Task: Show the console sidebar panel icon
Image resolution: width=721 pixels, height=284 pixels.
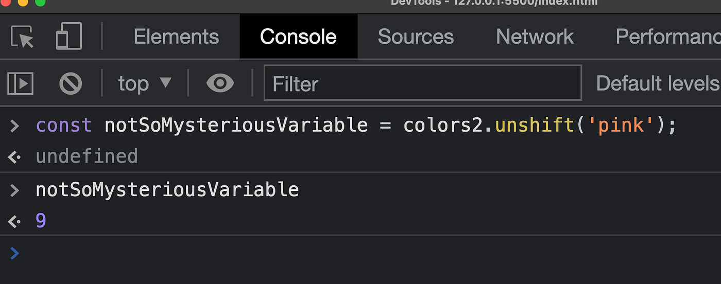Action: (20, 83)
